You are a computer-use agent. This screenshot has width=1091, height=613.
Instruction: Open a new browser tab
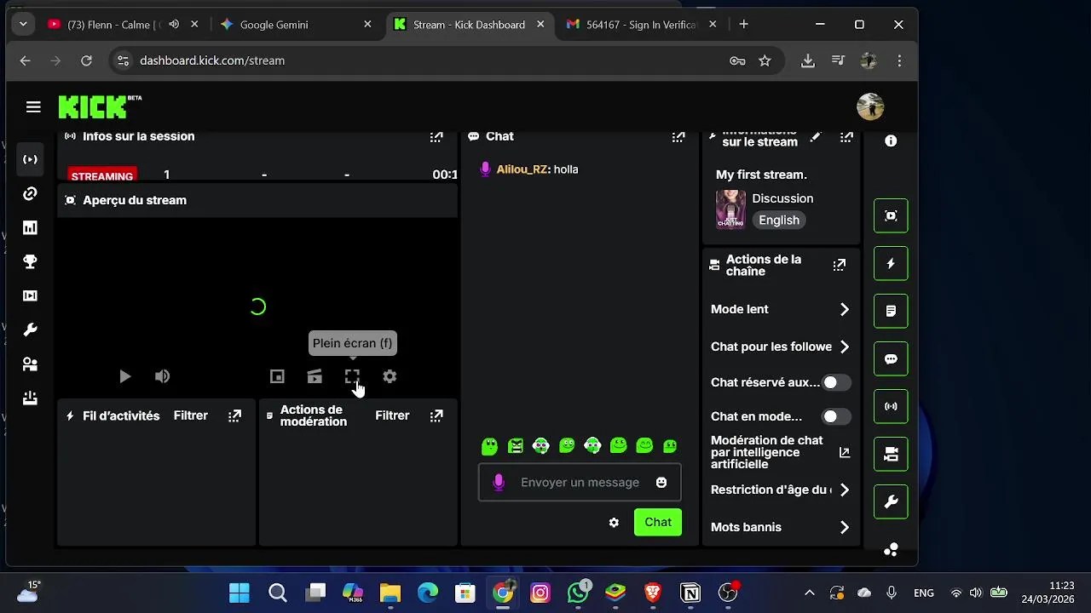(x=743, y=25)
